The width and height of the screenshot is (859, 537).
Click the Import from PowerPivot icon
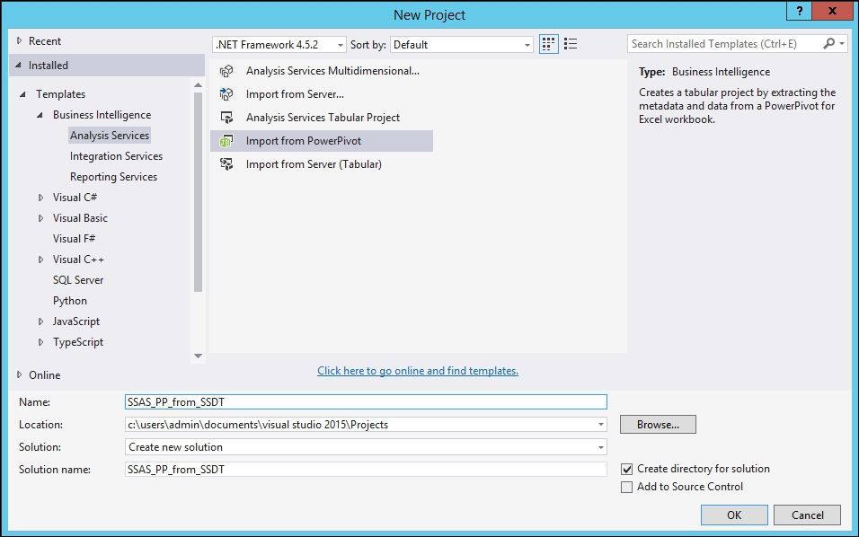(x=226, y=141)
